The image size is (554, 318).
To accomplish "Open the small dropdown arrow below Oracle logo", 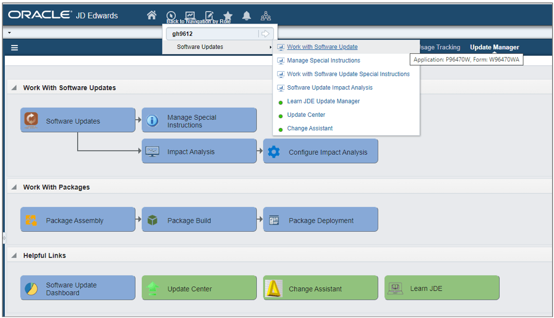I will click(x=9, y=33).
